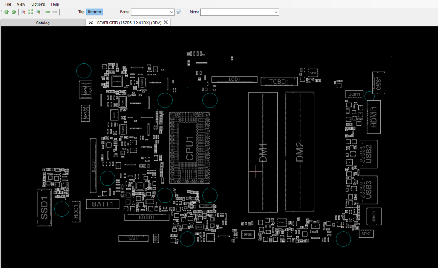438x268 pixels.
Task: Select the USB3 port component
Action: click(x=369, y=190)
